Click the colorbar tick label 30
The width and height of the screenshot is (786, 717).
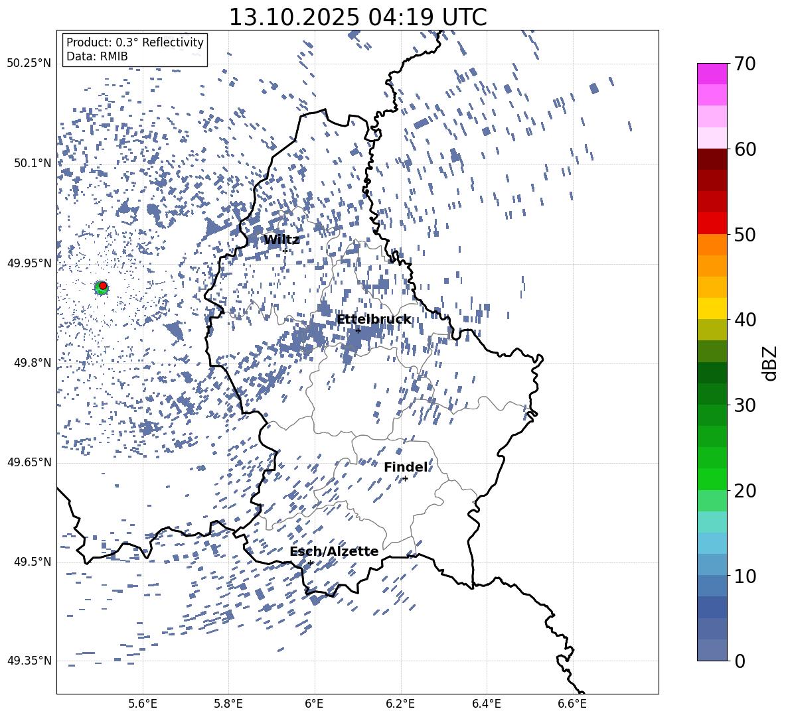(x=745, y=405)
